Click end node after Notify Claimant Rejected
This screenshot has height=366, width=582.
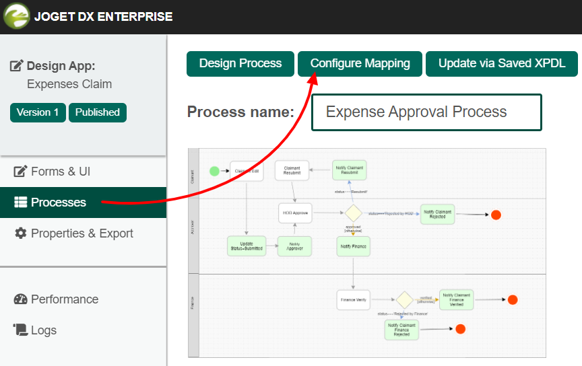[x=496, y=215]
